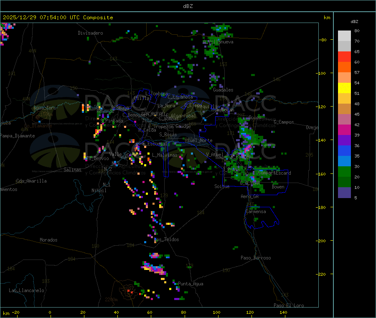Select the Carmensa location label
The width and height of the screenshot is (376, 318).
(x=256, y=211)
